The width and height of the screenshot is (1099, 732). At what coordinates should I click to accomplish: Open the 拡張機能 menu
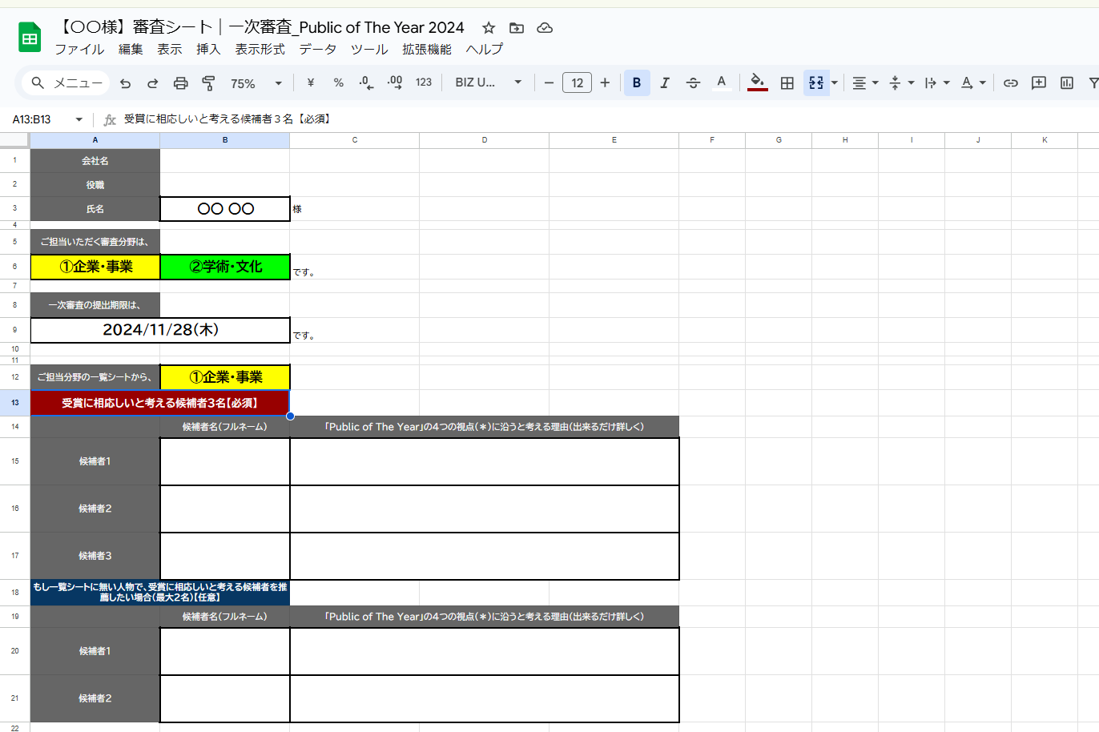point(427,50)
